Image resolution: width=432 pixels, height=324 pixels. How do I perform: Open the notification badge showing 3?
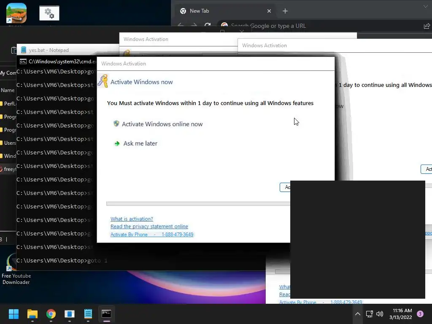(420, 314)
